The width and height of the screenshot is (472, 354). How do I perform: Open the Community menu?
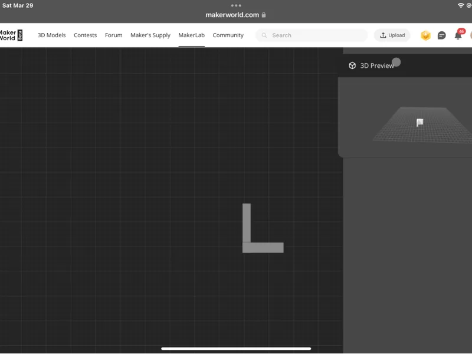tap(228, 35)
